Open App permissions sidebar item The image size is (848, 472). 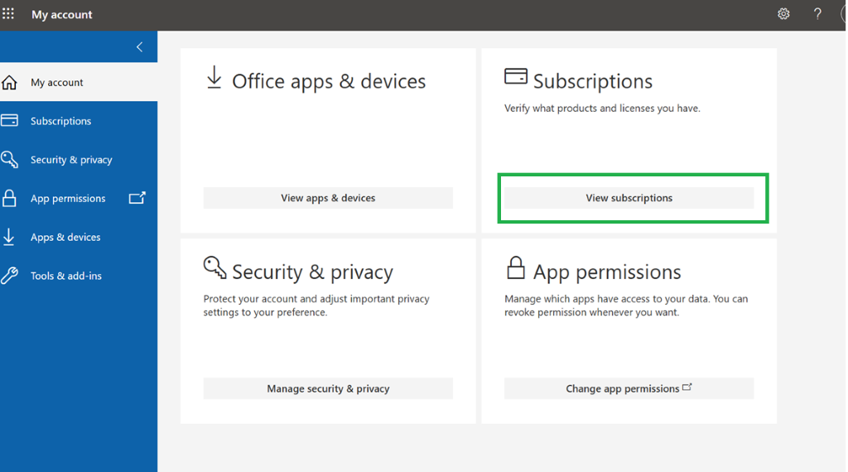79,199
